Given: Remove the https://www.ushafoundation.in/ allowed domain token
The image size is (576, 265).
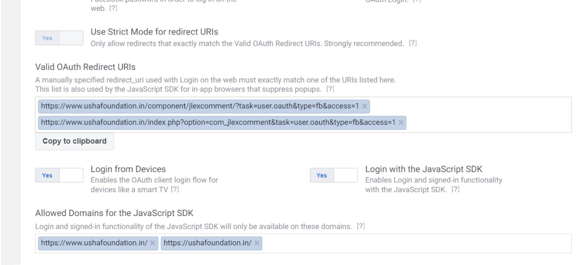Looking at the screenshot, I should pyautogui.click(x=153, y=243).
